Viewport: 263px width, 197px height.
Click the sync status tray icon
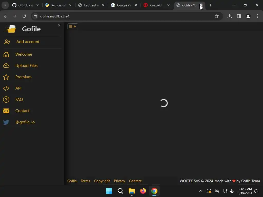point(209,191)
